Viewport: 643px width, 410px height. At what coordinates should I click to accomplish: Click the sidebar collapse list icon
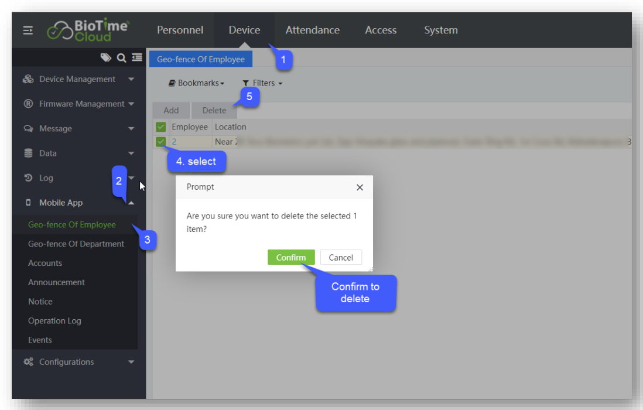pos(137,57)
